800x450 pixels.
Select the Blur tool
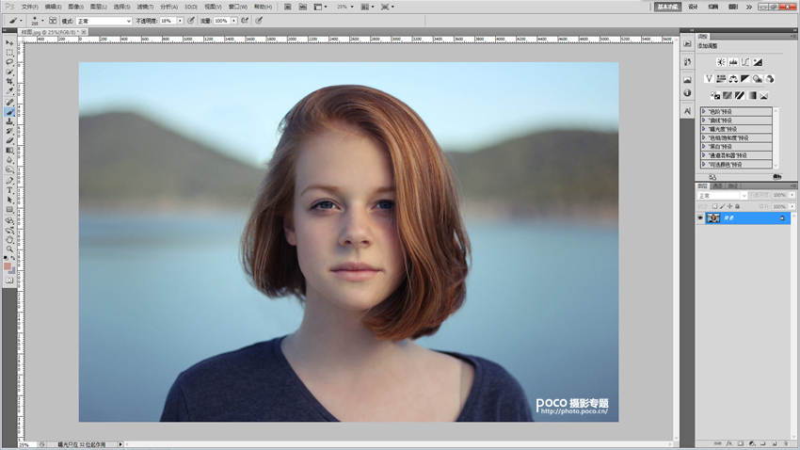(9, 160)
